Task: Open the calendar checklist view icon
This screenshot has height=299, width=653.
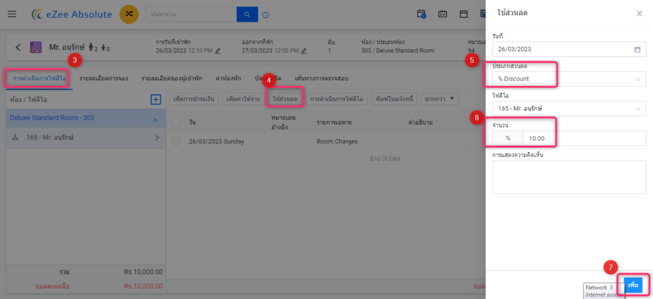Action: (443, 14)
